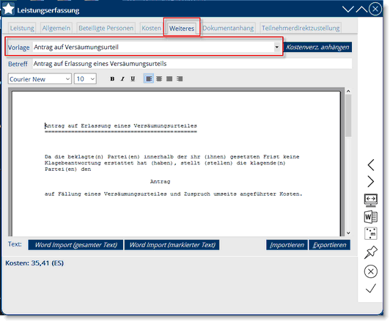Click the Word document icon in sidebar
Screen dimensions: 390x322
(x=371, y=216)
